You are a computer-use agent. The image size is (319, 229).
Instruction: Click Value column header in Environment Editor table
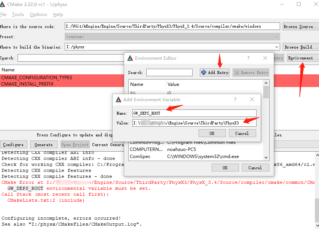click(173, 84)
